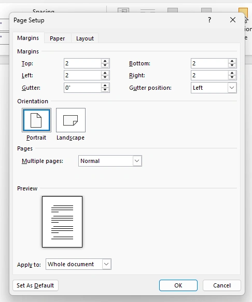Select the Portrait orientation icon
The height and width of the screenshot is (302, 252).
(36, 120)
